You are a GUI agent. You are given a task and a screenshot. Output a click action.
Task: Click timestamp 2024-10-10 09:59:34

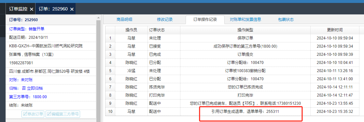tap(335, 46)
